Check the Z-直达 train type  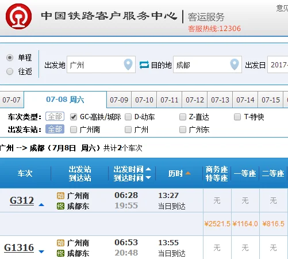tap(183, 117)
